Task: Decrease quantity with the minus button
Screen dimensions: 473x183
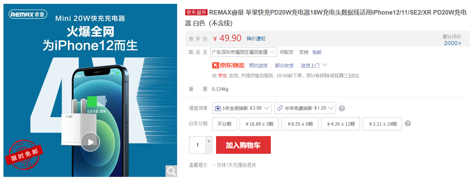Action: 209,149
